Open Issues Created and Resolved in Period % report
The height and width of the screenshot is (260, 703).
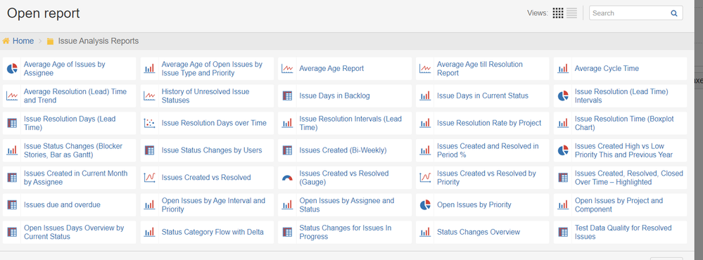pyautogui.click(x=488, y=150)
